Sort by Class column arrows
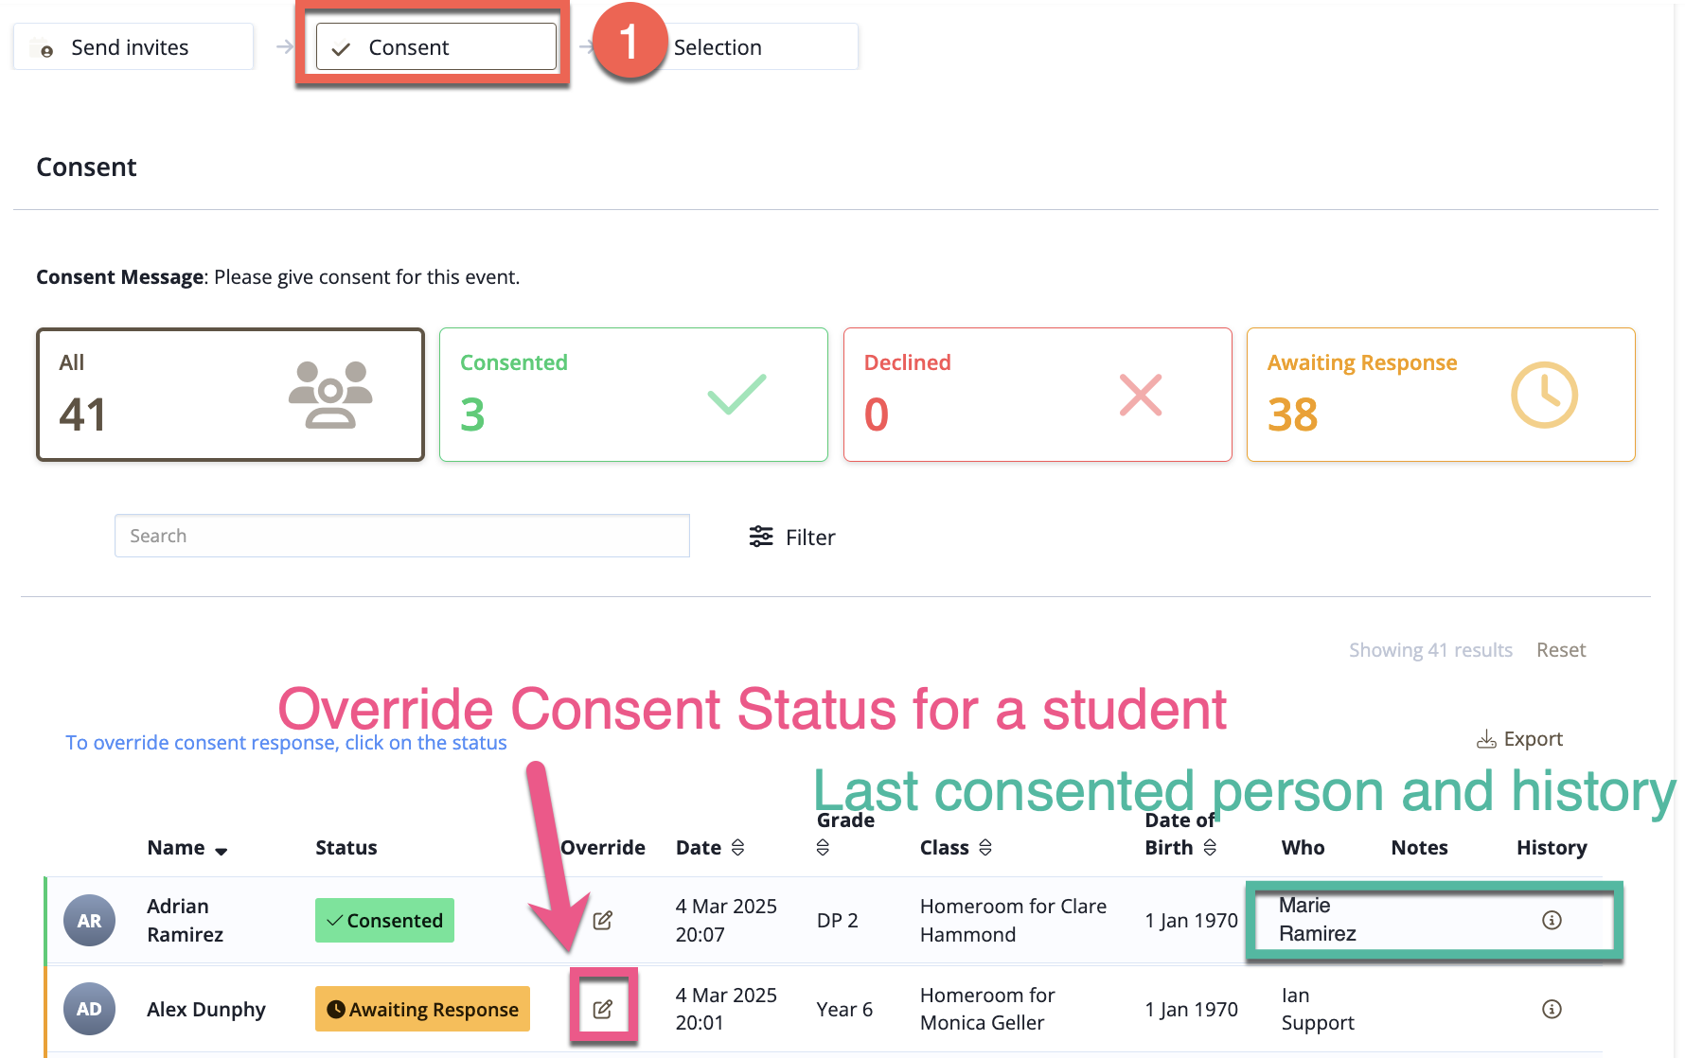Screen dimensions: 1685x1058 (985, 848)
